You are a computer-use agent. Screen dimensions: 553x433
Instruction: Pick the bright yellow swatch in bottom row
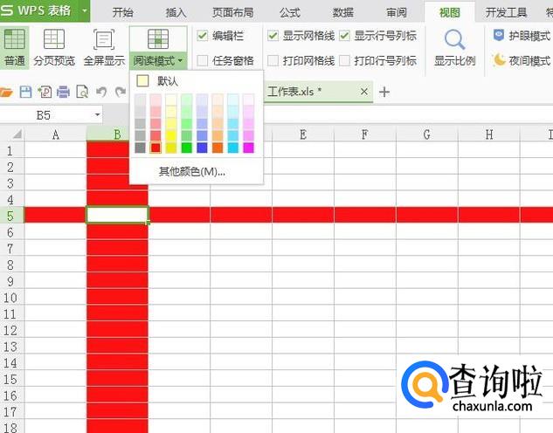click(x=171, y=148)
